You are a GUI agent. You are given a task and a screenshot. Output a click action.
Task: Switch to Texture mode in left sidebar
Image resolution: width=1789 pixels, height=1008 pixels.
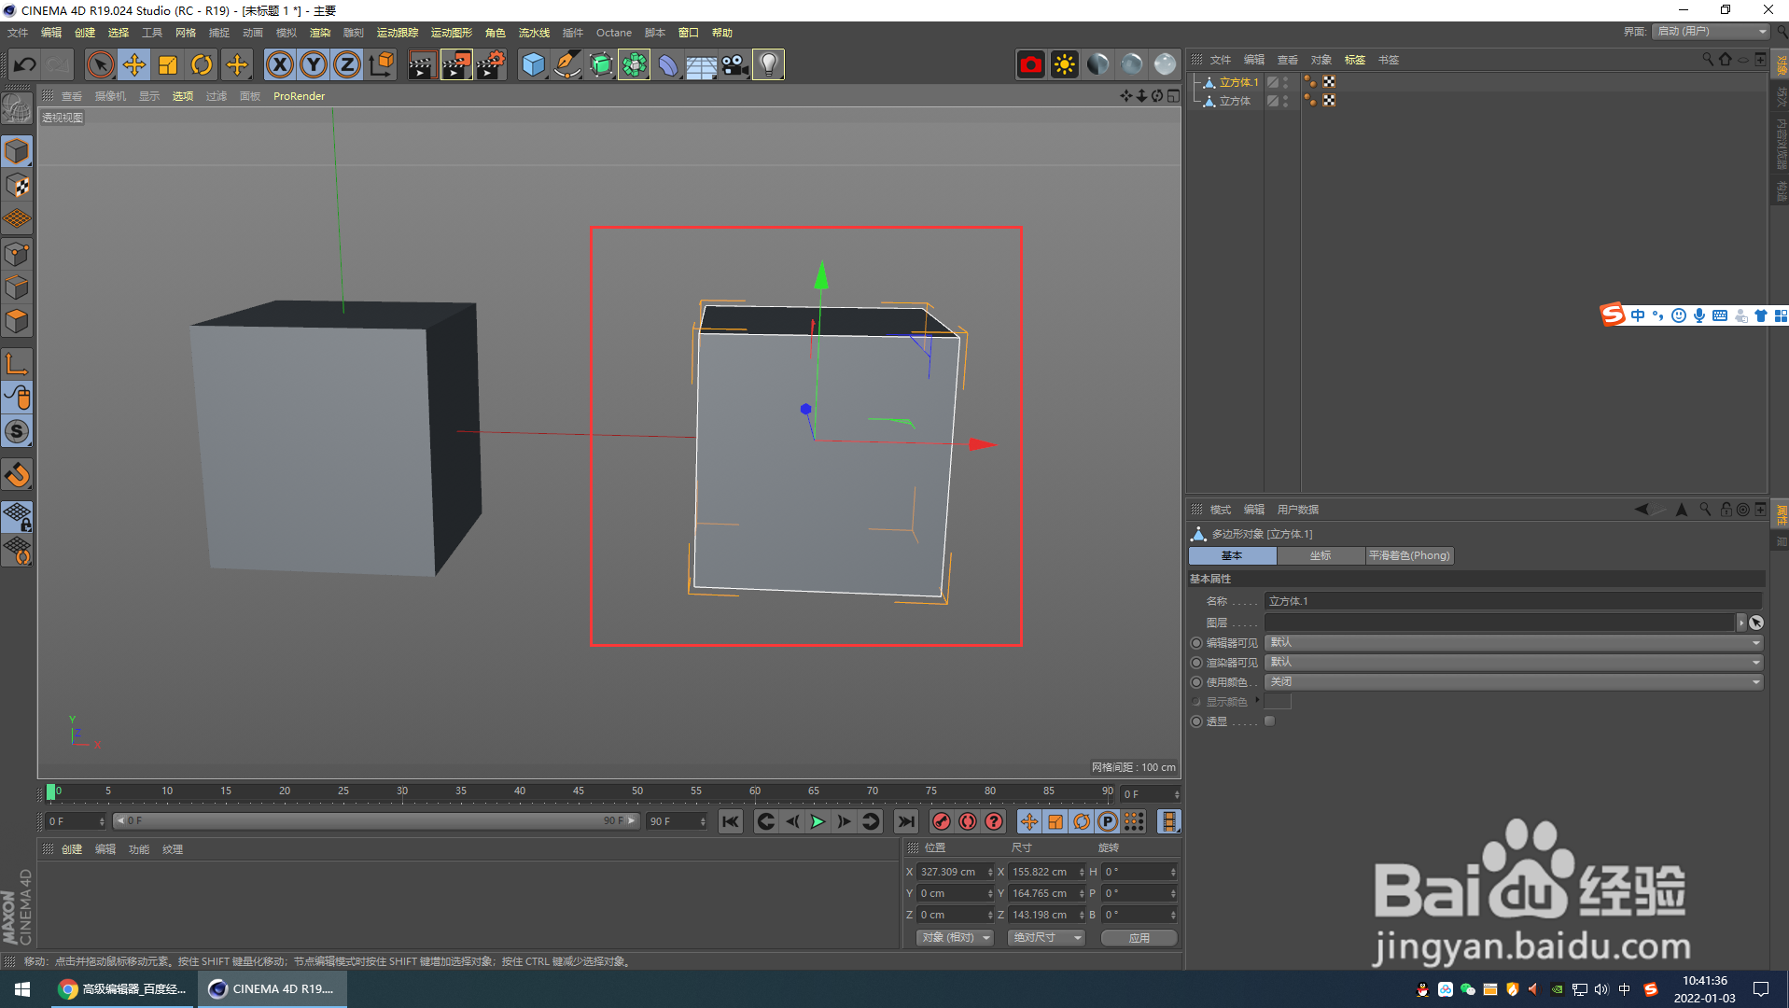(17, 186)
